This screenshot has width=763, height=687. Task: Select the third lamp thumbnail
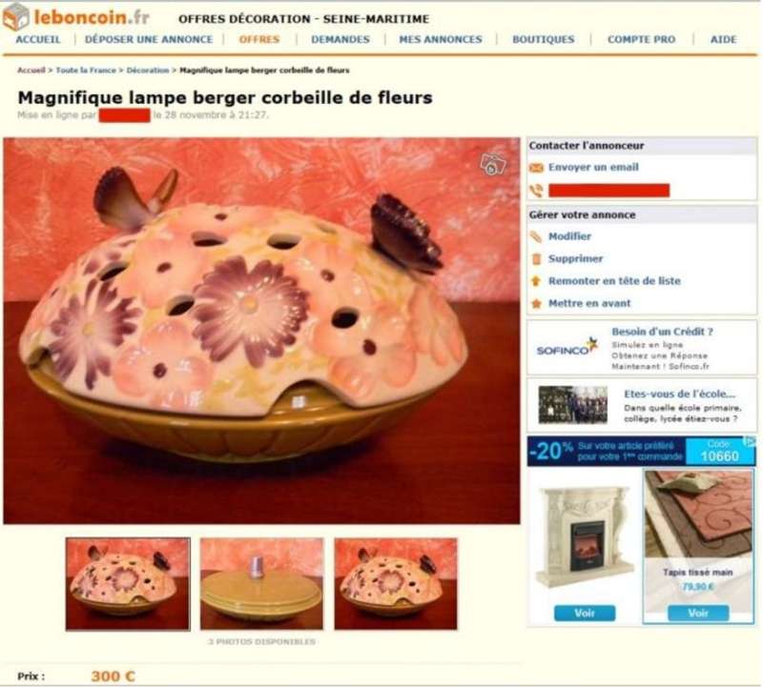click(x=396, y=584)
